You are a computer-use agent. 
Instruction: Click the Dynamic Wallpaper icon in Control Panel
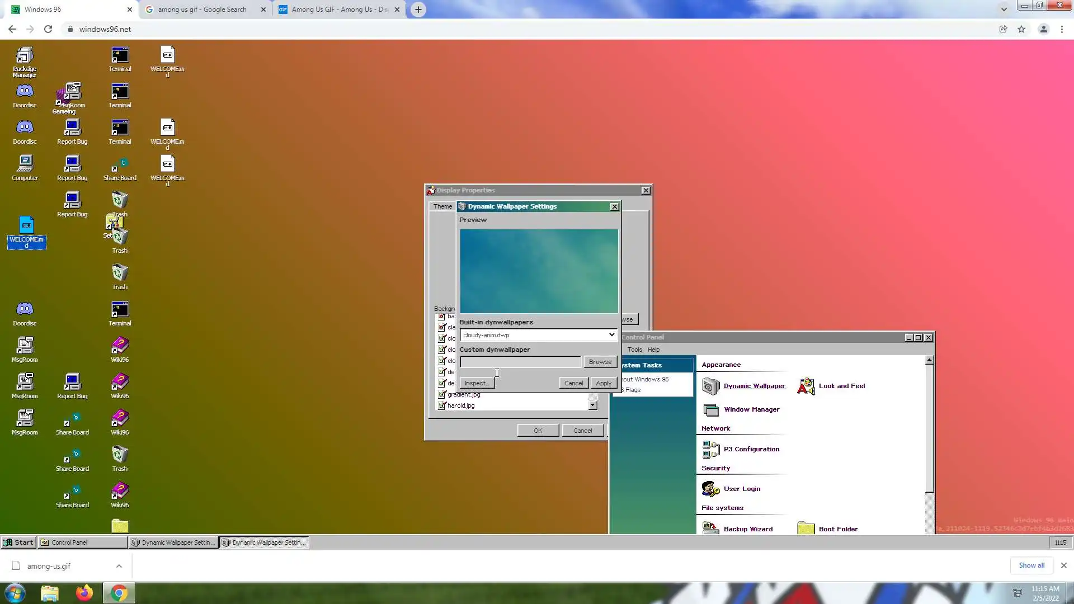pyautogui.click(x=710, y=386)
